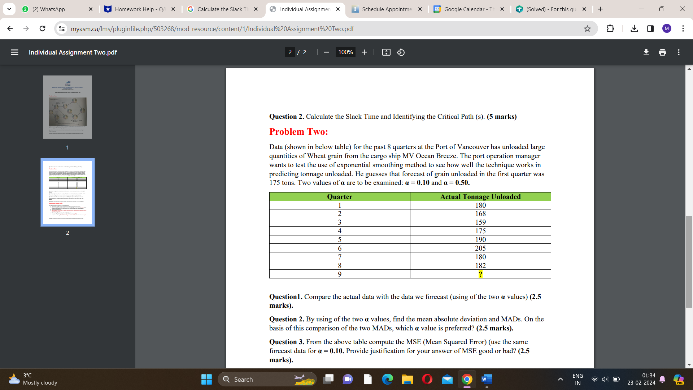Edit the page number input field
Screen dimensions: 693x390
point(290,52)
